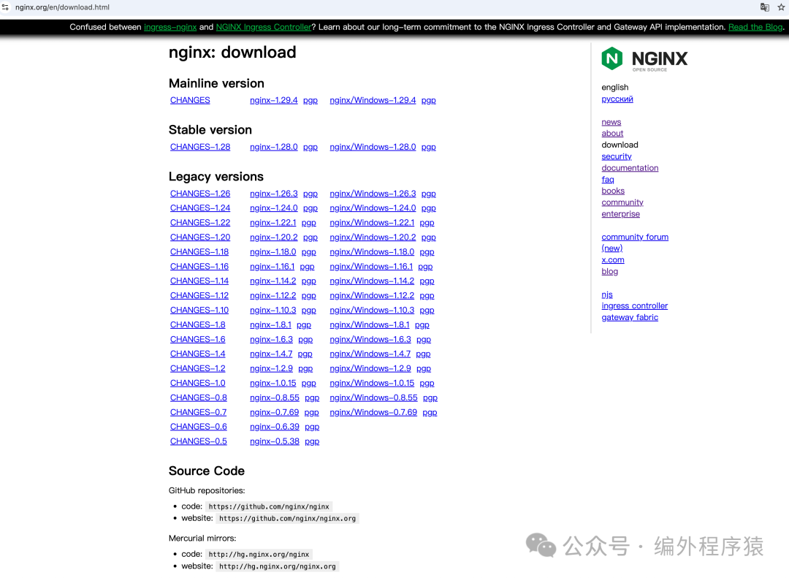
Task: Click the site information icon beside URL
Action: (6, 7)
